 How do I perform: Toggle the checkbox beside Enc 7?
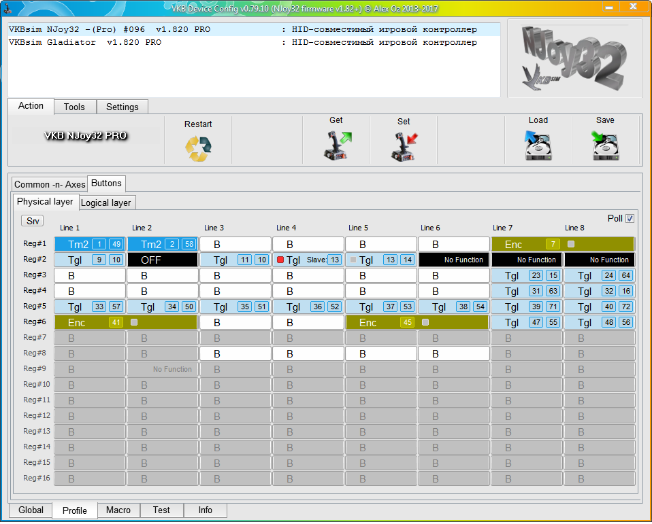(x=571, y=244)
